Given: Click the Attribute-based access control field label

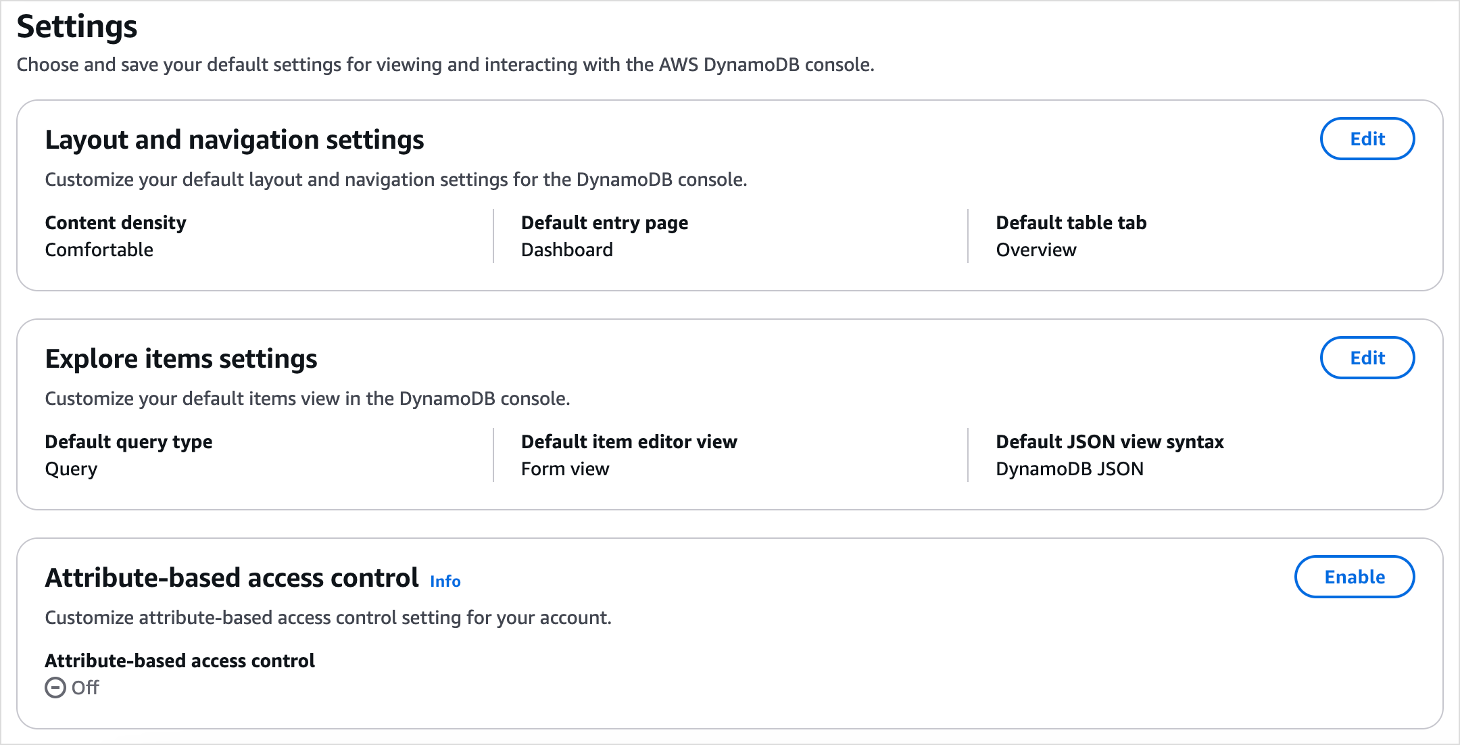Looking at the screenshot, I should [x=180, y=660].
